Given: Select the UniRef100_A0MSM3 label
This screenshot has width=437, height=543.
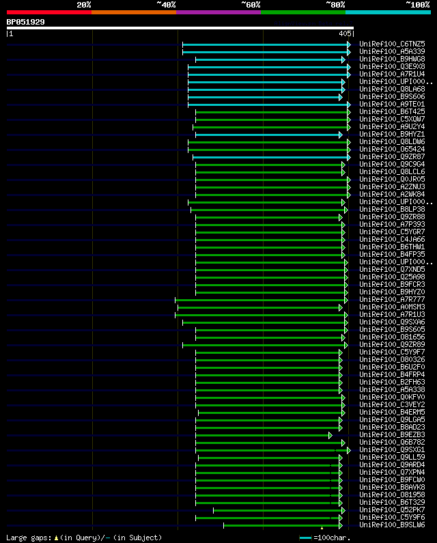Looking at the screenshot, I should coord(392,307).
